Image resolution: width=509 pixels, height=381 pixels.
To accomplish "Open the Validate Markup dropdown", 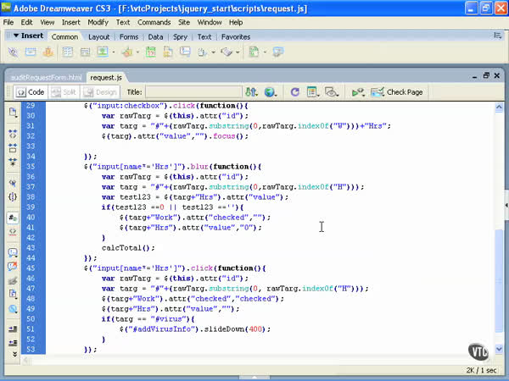I will (358, 91).
